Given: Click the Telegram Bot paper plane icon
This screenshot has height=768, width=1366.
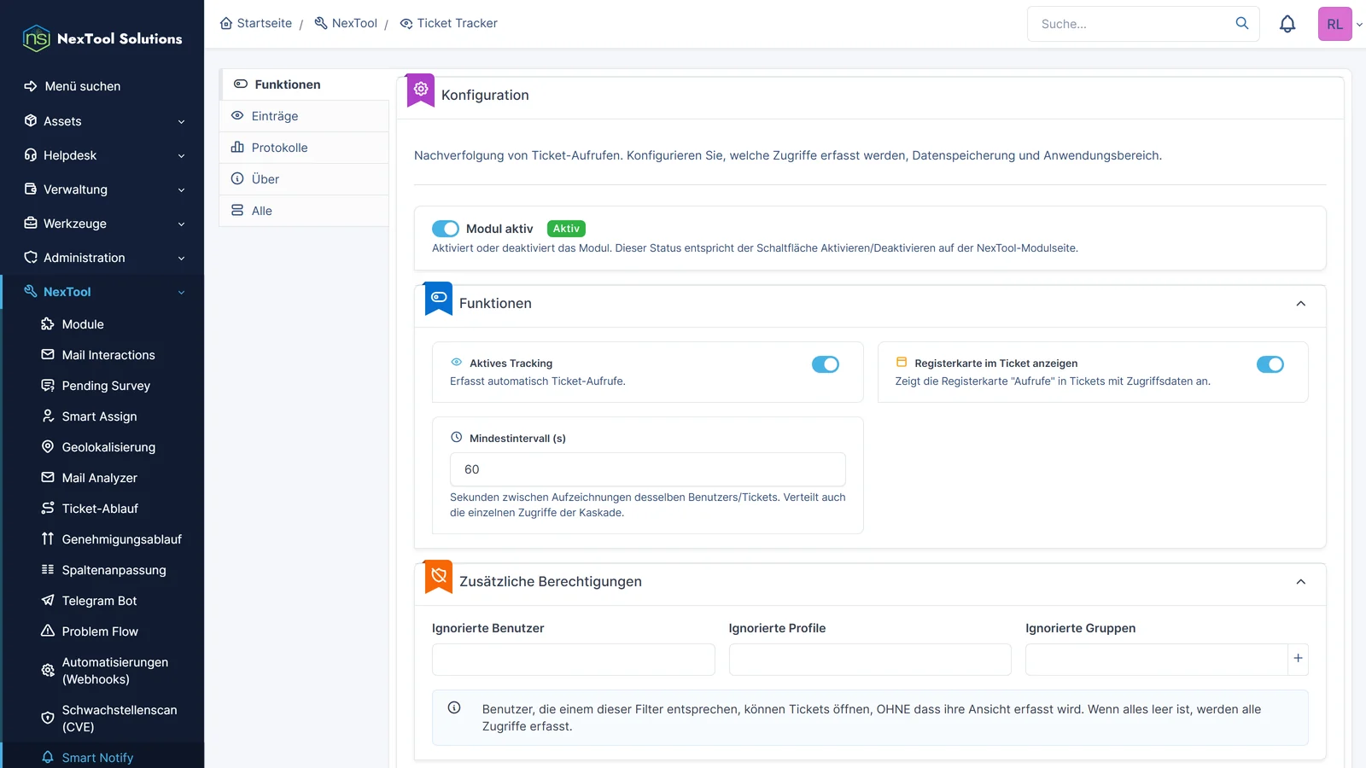Looking at the screenshot, I should tap(48, 600).
